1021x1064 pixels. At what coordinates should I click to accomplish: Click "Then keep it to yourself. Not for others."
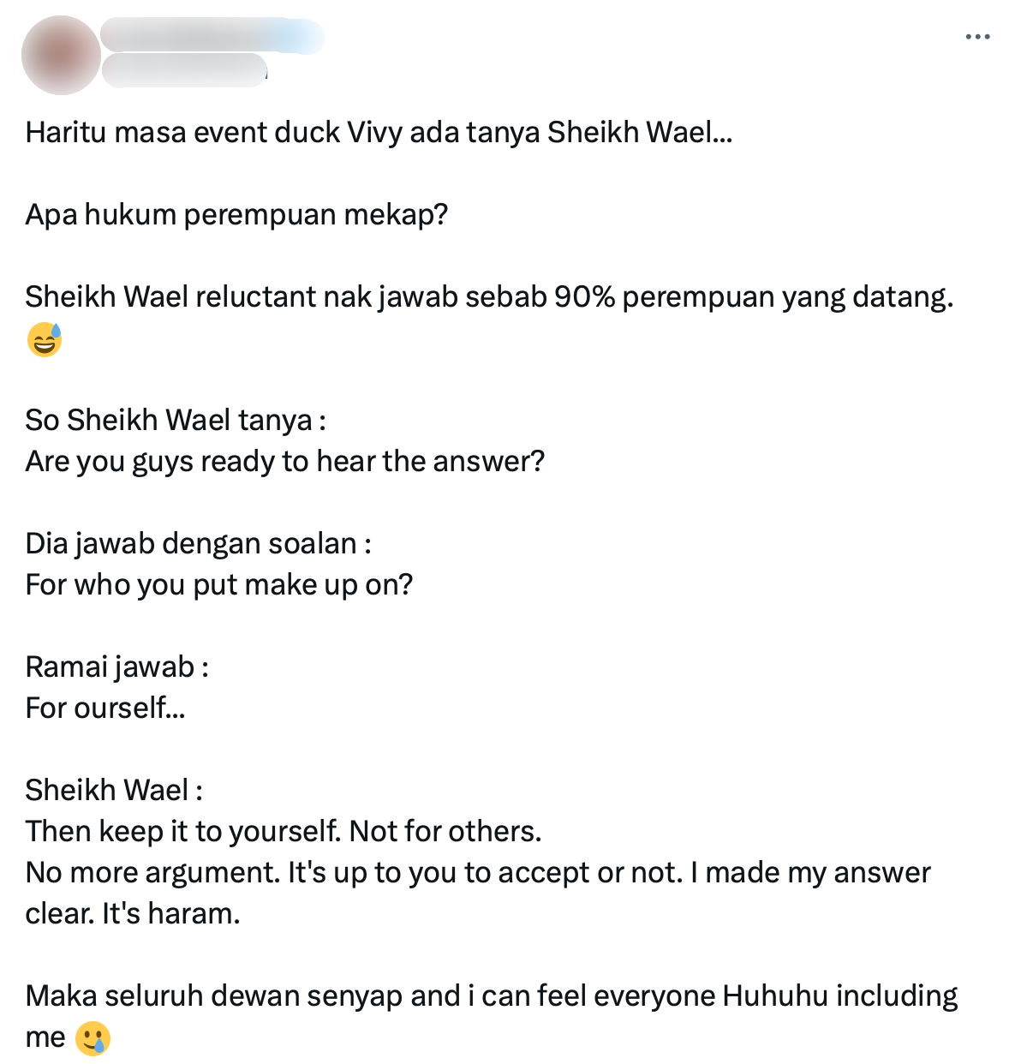(284, 832)
